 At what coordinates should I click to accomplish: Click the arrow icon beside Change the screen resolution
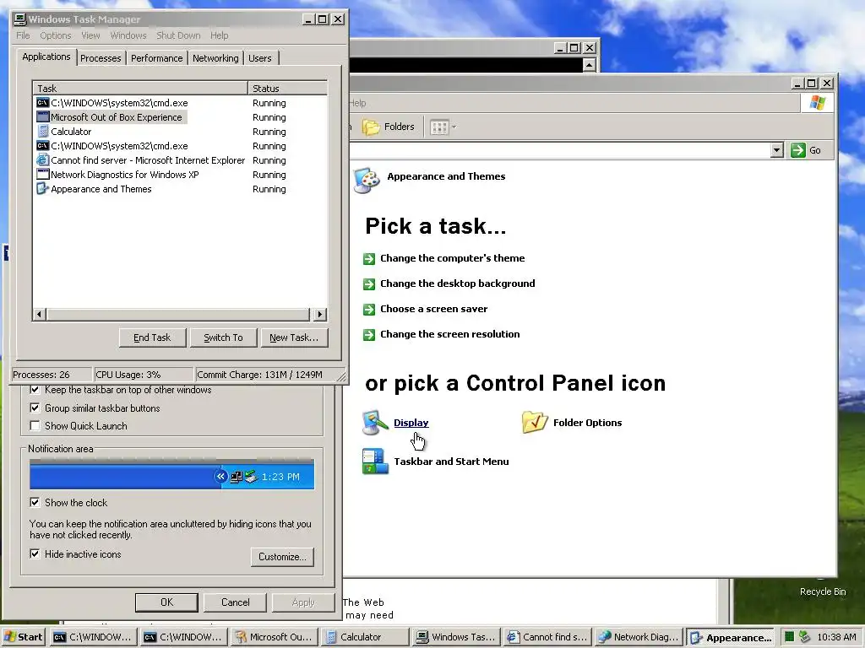pos(369,334)
